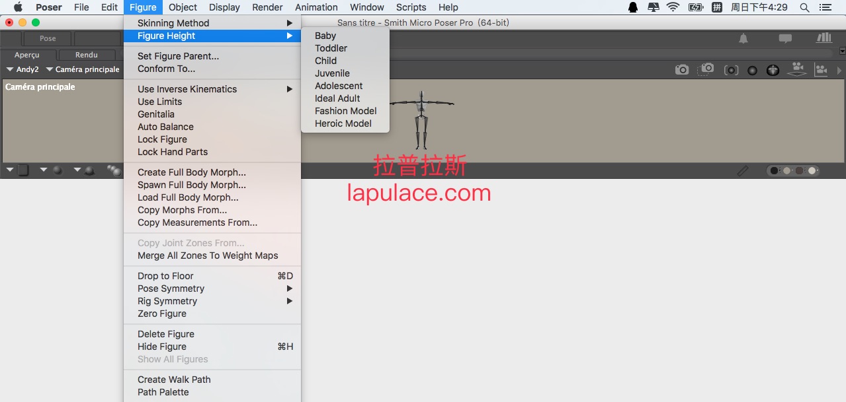Click the skeleton figure in the preview

tap(421, 120)
